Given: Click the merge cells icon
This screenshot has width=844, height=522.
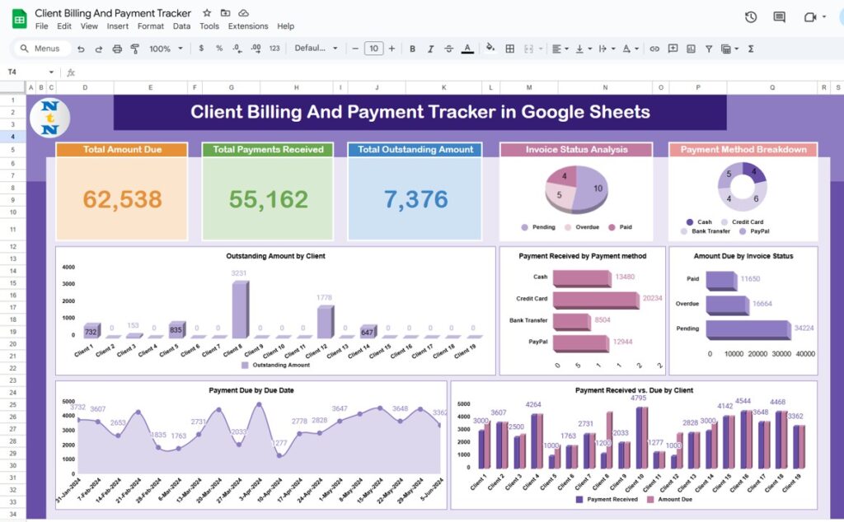Looking at the screenshot, I should [x=528, y=49].
